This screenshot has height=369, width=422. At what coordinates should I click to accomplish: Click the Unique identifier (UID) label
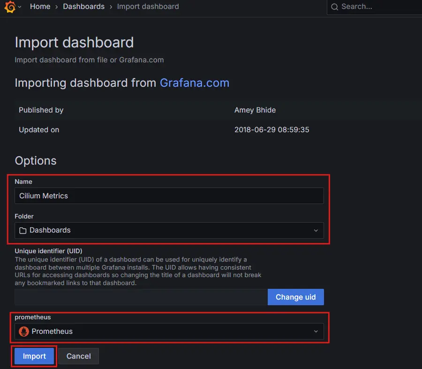click(x=48, y=251)
